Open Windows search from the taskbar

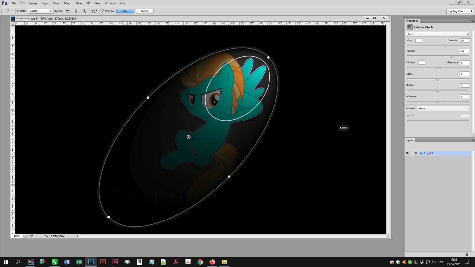click(x=18, y=262)
